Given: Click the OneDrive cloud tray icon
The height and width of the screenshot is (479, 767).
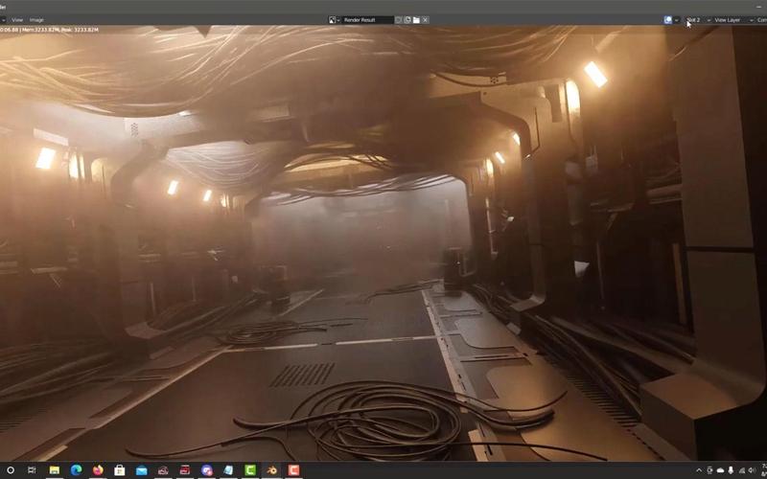Looking at the screenshot, I should tap(721, 470).
